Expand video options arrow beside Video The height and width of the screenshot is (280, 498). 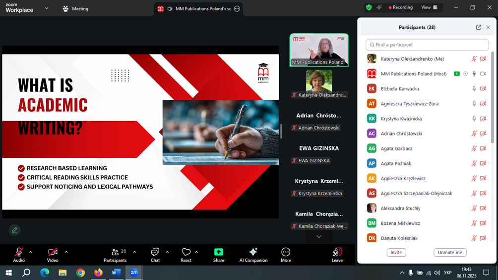point(66,252)
